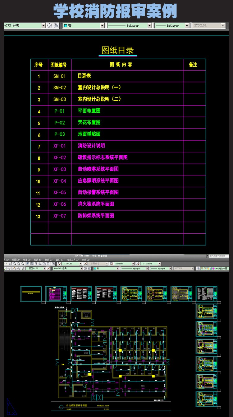Click the text style icon beside SIMPLEX
Image resolution: width=233 pixels, height=417 pixels.
click(x=59, y=264)
